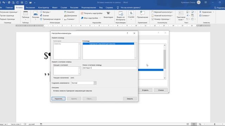Open Мои надстройки add-ins
This screenshot has height=126, width=225.
click(91, 18)
